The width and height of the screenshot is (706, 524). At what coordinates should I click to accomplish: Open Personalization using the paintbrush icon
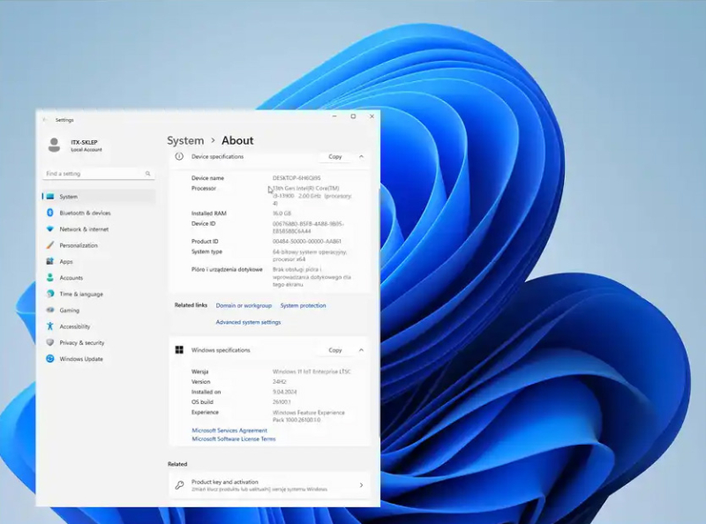pyautogui.click(x=50, y=245)
